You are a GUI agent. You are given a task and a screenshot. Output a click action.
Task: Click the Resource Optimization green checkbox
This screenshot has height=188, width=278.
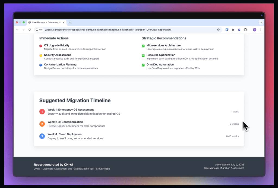143,55
